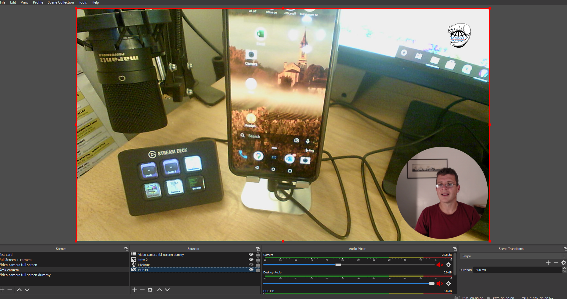The width and height of the screenshot is (567, 299).
Task: Unmute the Desktop Audio channel
Action: pyautogui.click(x=440, y=284)
